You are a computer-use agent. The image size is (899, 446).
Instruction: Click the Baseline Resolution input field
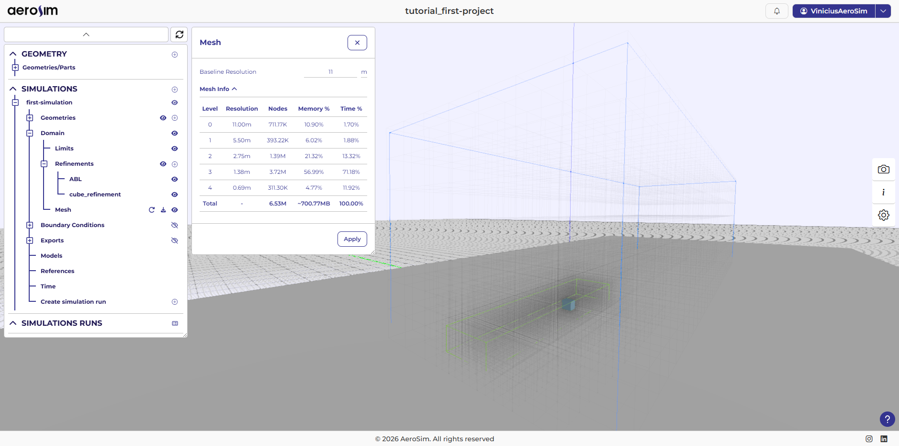coord(330,72)
